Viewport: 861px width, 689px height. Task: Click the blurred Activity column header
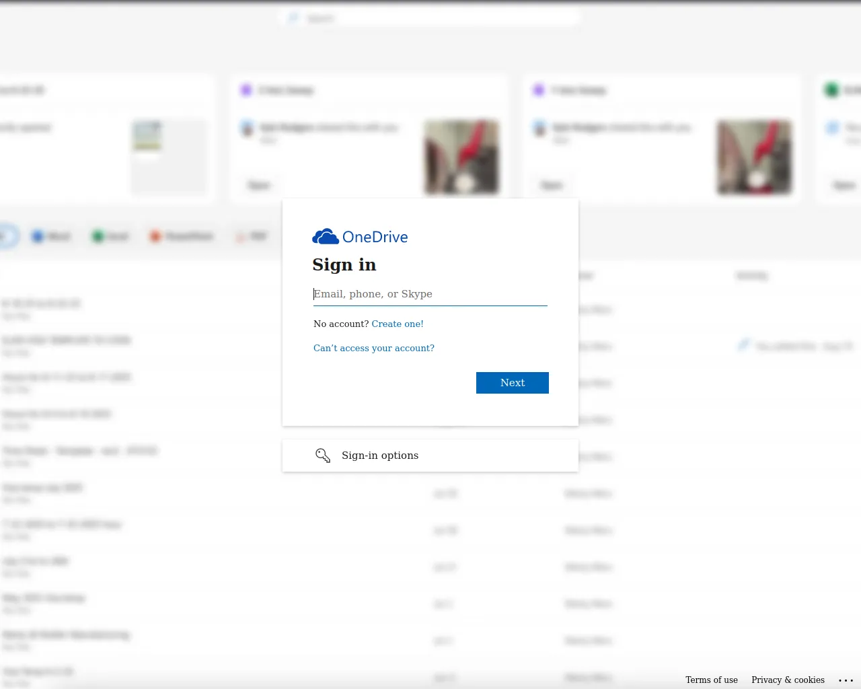click(751, 276)
